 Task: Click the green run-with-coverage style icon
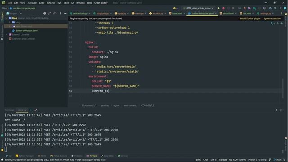255,8
